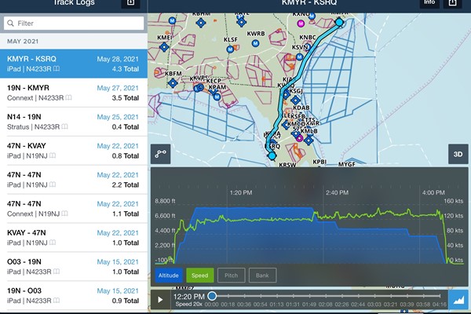Tap the graph chart icon at bottom right
471x314 pixels.
[x=458, y=298]
